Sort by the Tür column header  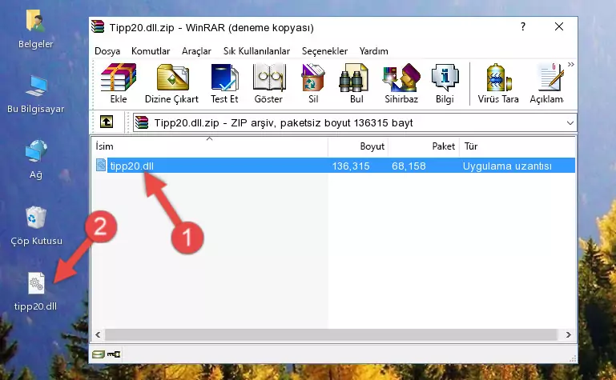pyautogui.click(x=517, y=146)
